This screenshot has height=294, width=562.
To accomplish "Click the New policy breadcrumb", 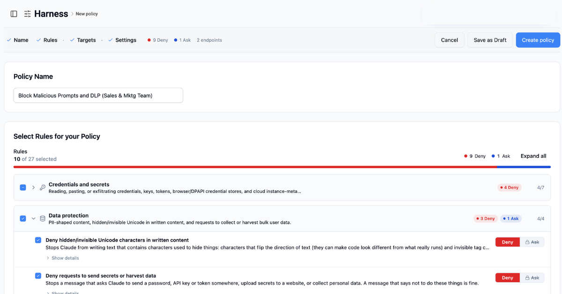I will pos(87,14).
